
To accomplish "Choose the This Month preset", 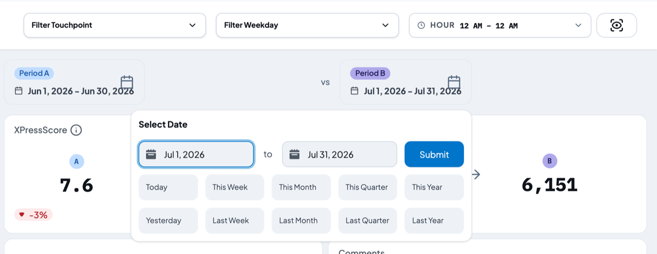I will click(301, 187).
